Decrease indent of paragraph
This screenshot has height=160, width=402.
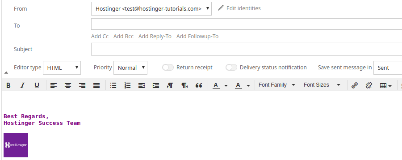(x=142, y=85)
